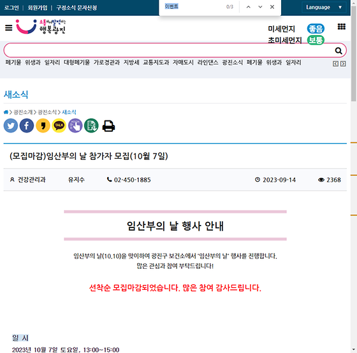Click the highlighted 일 시 label

20,338
